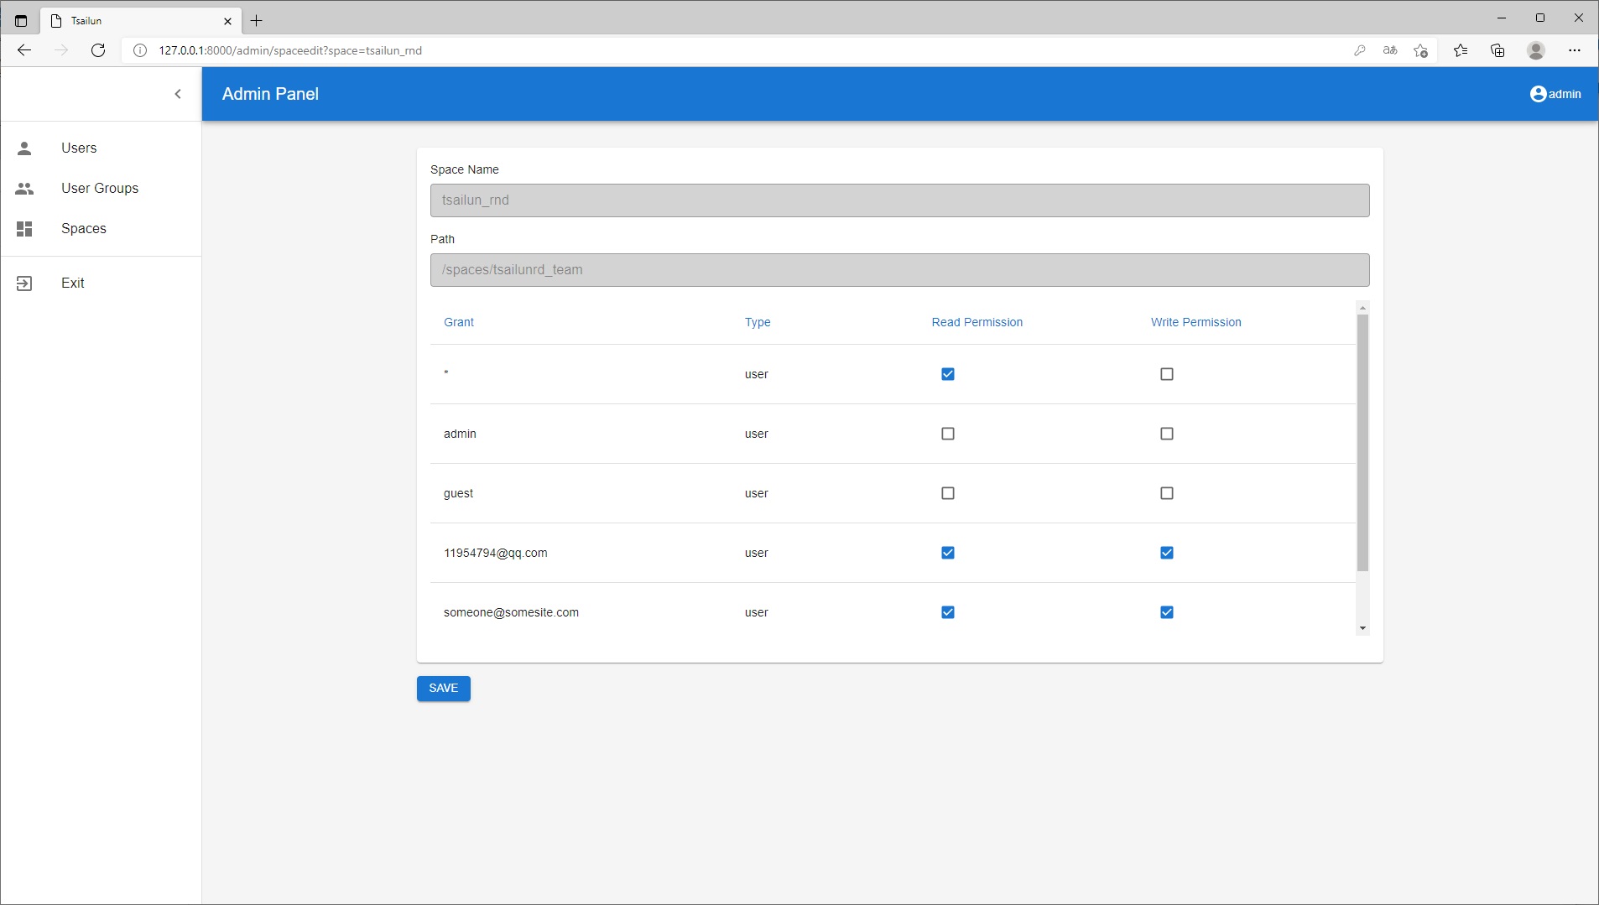Enable Write Permission for * user
This screenshot has height=905, width=1599.
coord(1167,374)
